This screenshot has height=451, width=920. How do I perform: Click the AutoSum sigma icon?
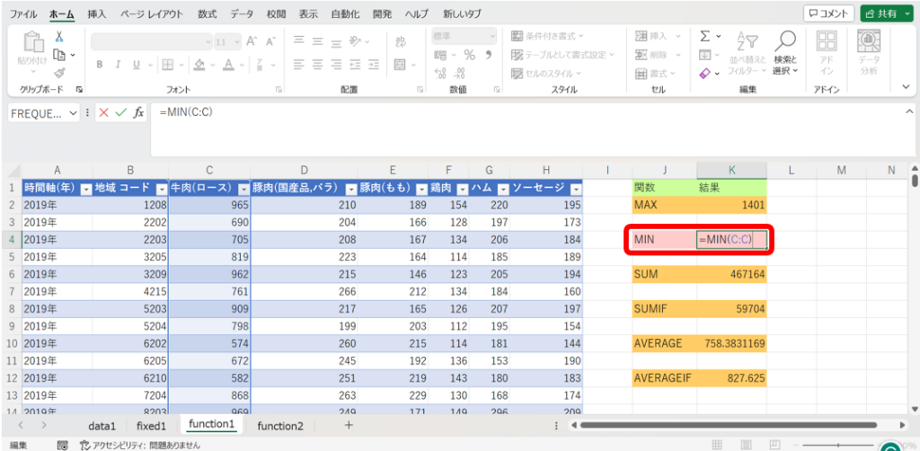coord(705,37)
